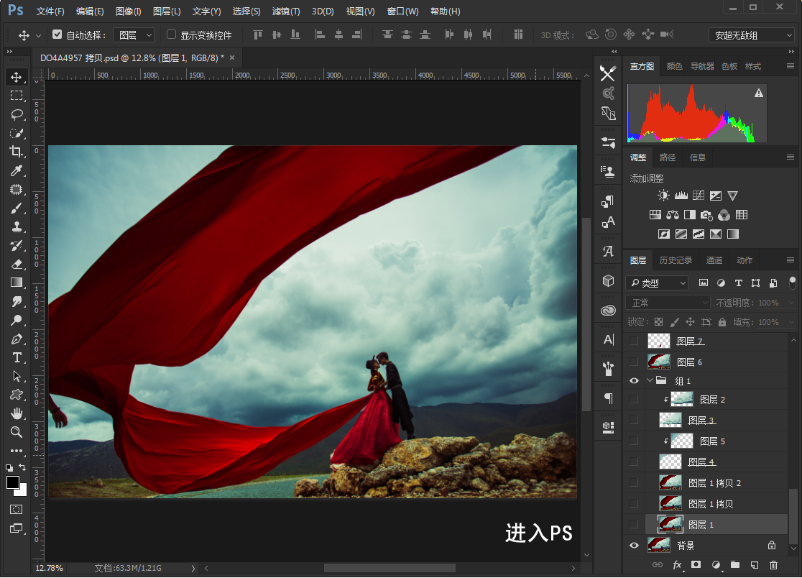Open the 文件(F) menu
The height and width of the screenshot is (578, 802).
[x=50, y=12]
